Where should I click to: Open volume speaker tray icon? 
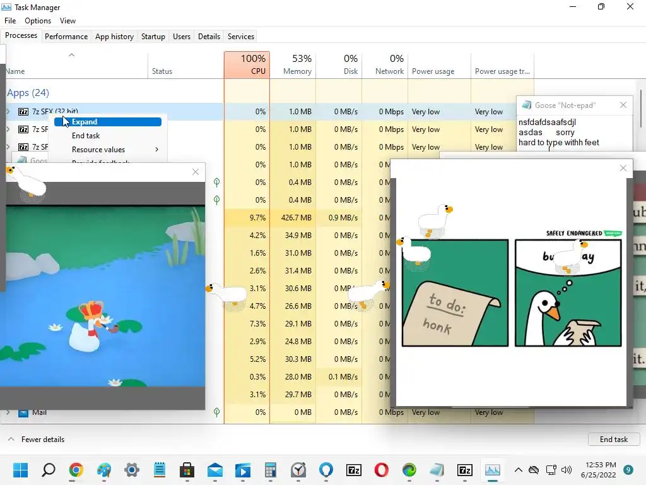tap(567, 470)
